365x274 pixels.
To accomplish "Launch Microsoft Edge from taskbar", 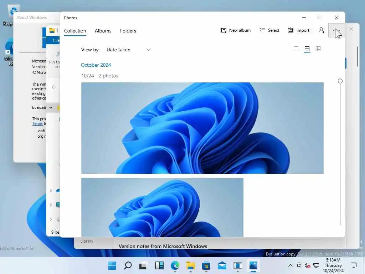I will coord(175,265).
